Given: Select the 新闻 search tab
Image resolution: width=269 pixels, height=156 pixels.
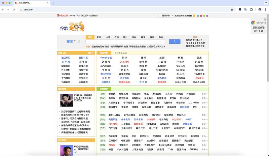Looking at the screenshot, I should [99, 37].
